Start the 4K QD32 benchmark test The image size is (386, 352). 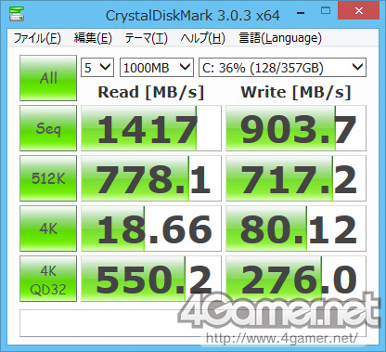48,279
